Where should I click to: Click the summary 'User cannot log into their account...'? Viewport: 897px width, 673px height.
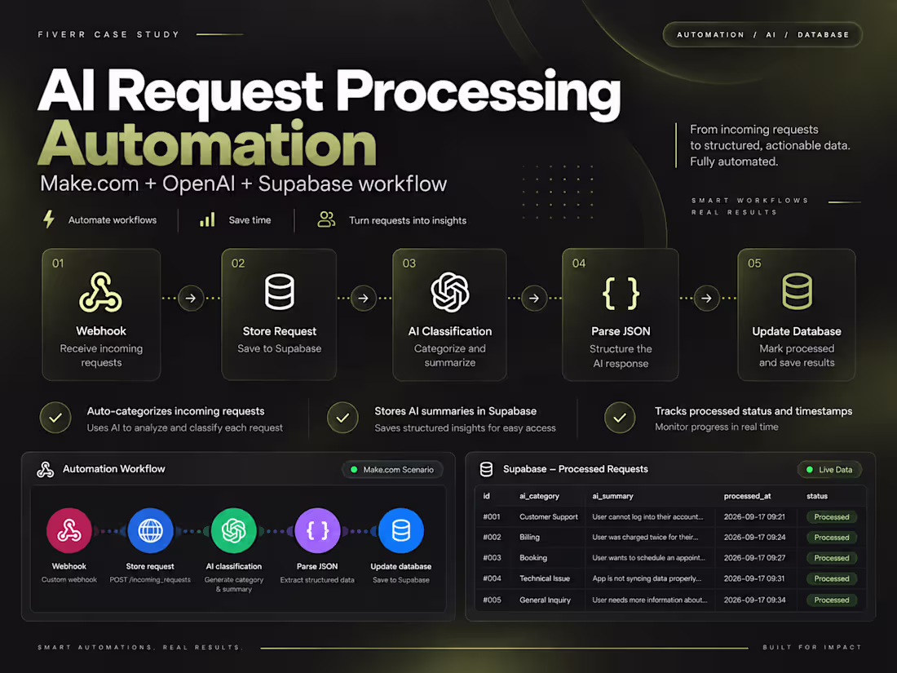point(647,516)
